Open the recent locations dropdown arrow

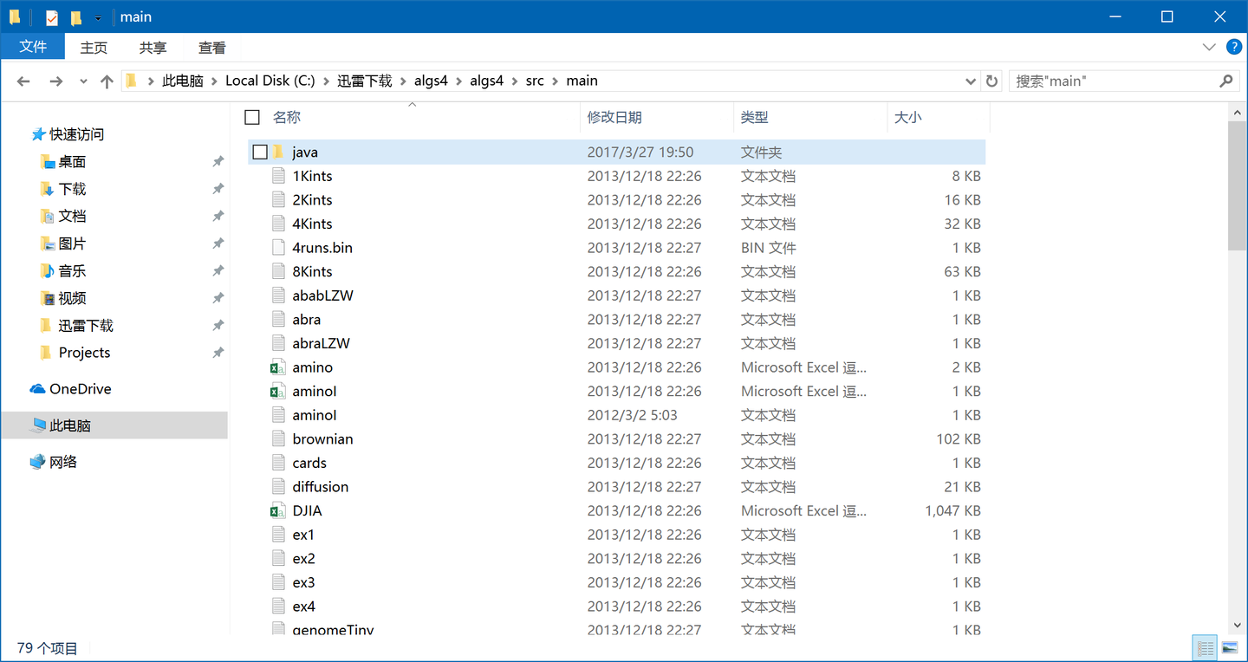click(x=83, y=81)
